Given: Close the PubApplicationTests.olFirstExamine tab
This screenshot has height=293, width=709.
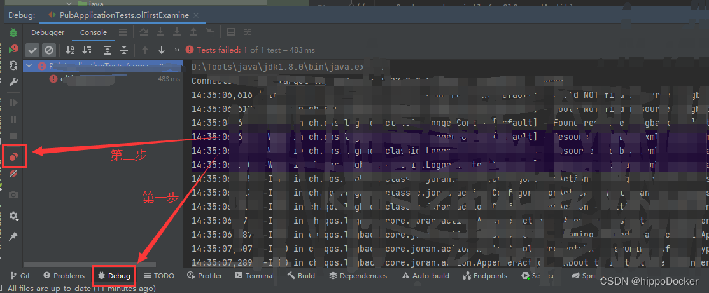Looking at the screenshot, I should [196, 15].
